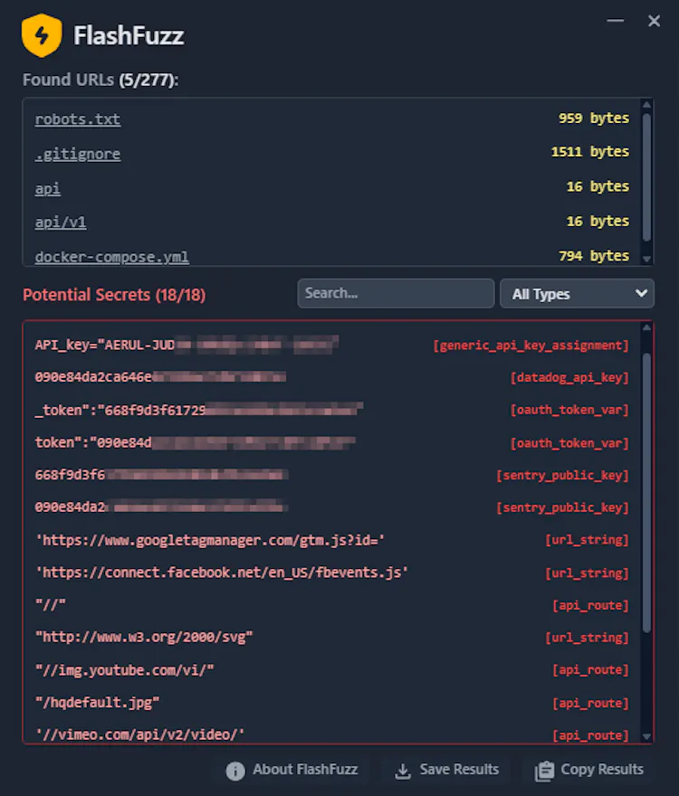Open the All Types filter dropdown

[577, 293]
